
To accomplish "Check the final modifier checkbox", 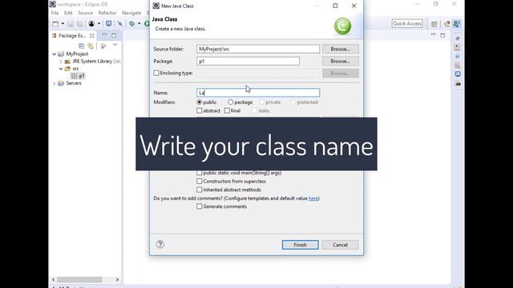I will click(x=227, y=110).
